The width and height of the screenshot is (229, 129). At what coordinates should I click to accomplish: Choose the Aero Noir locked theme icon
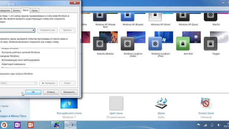pyautogui.click(x=188, y=41)
